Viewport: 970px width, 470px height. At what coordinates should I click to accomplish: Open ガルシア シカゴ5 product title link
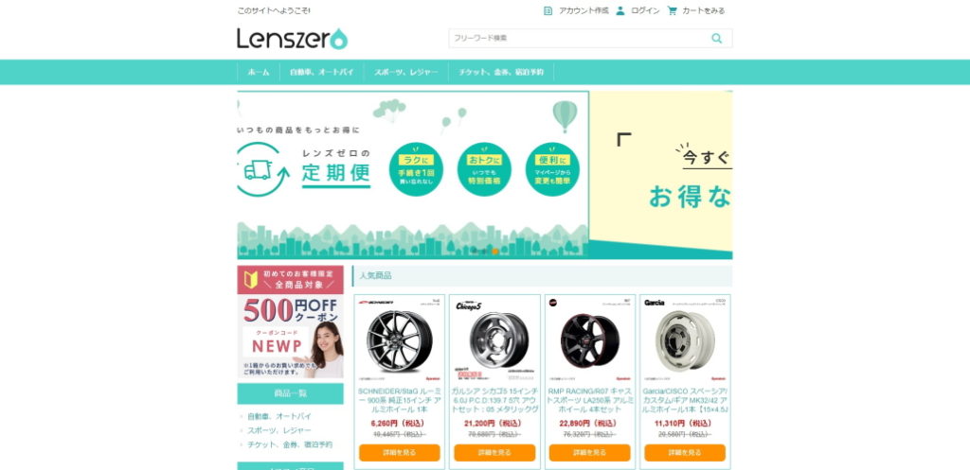pos(494,400)
